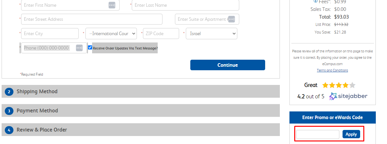Open the Terms and Conditions link

point(332,70)
